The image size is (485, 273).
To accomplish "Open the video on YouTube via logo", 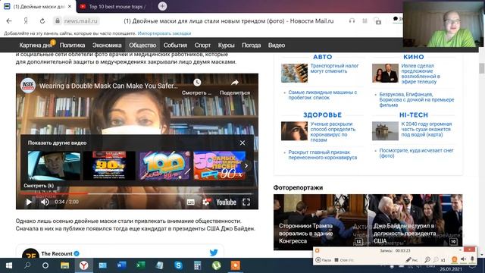I will pos(226,202).
